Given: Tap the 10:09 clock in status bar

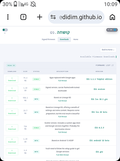Looking at the screenshot, I should pos(111,4).
